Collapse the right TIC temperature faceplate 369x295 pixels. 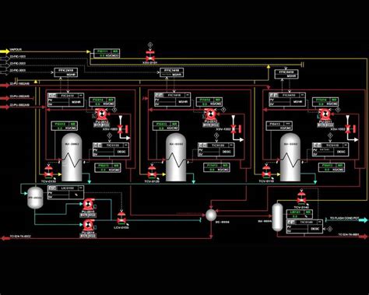pyautogui.click(x=346, y=146)
